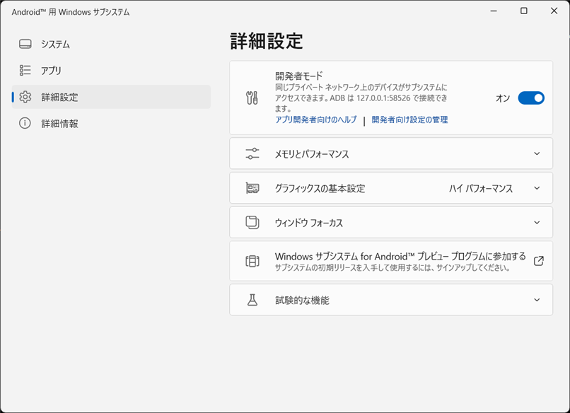Turn off the 開発者モード toggle switch
The width and height of the screenshot is (570, 413).
tap(531, 98)
